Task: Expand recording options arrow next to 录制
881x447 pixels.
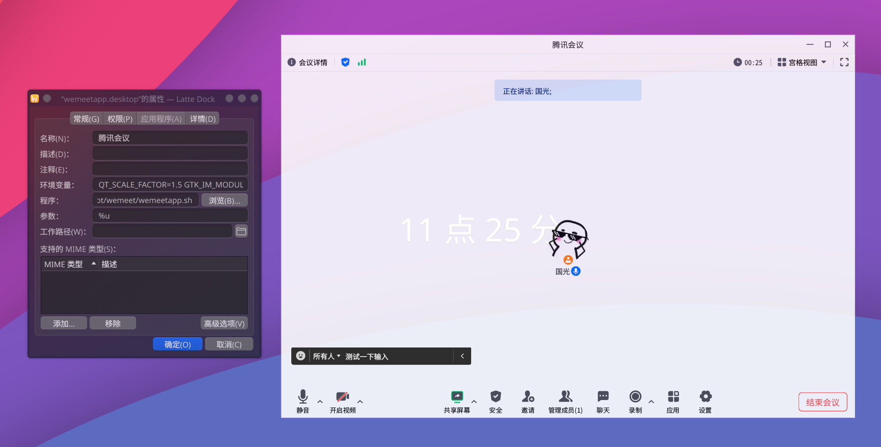Action: point(651,402)
